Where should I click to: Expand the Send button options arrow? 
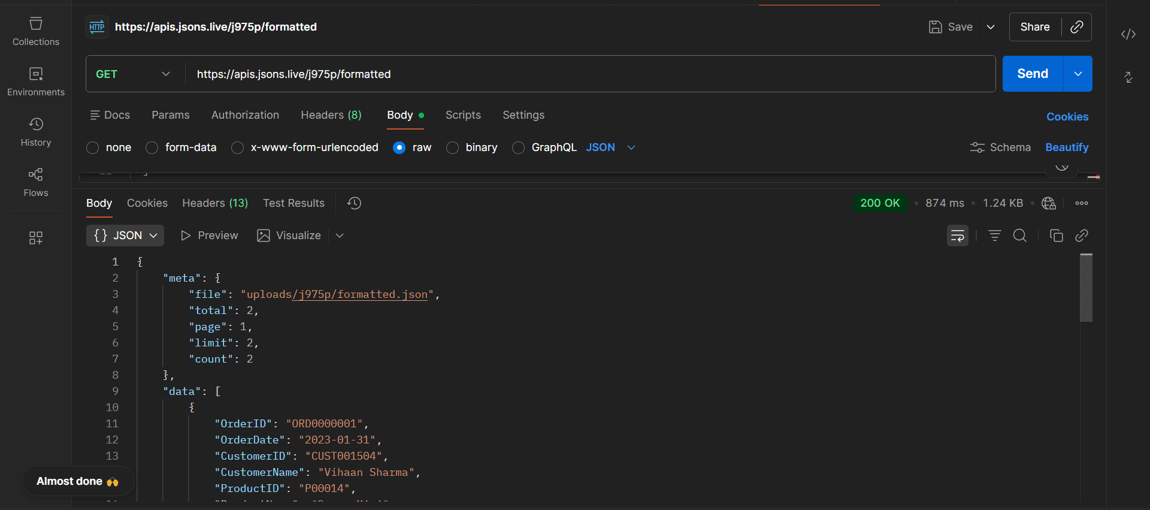pos(1078,74)
